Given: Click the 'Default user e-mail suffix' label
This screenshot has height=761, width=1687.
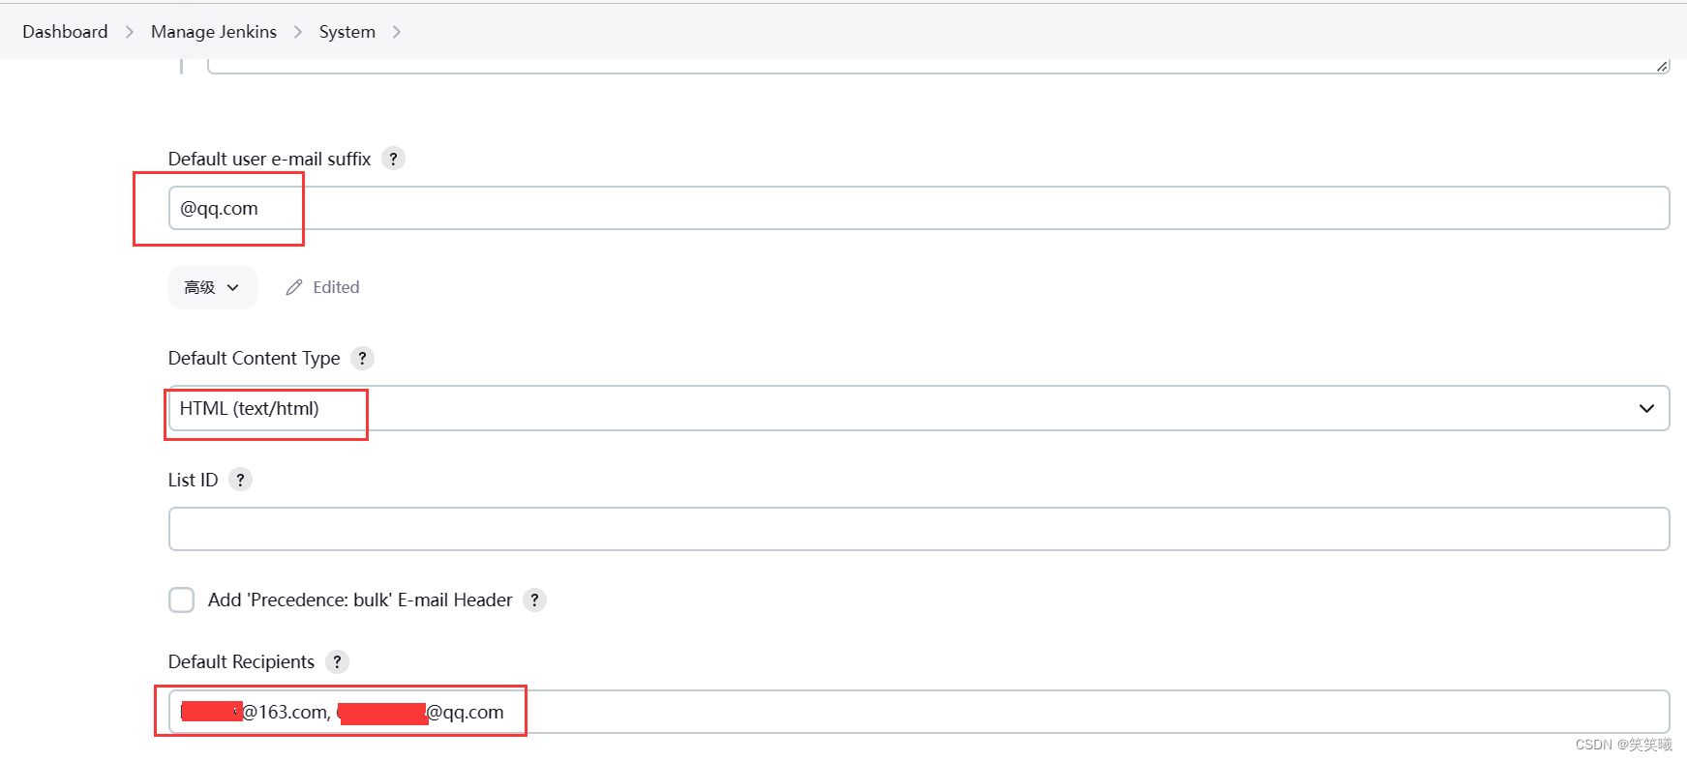Looking at the screenshot, I should pyautogui.click(x=270, y=160).
